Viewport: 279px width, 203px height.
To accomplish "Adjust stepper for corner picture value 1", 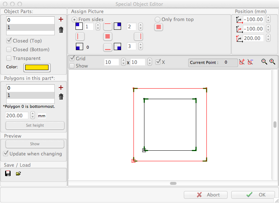I will (x=98, y=27).
